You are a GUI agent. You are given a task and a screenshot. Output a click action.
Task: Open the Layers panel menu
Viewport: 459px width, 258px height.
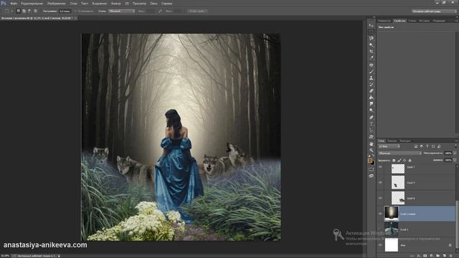click(x=456, y=140)
